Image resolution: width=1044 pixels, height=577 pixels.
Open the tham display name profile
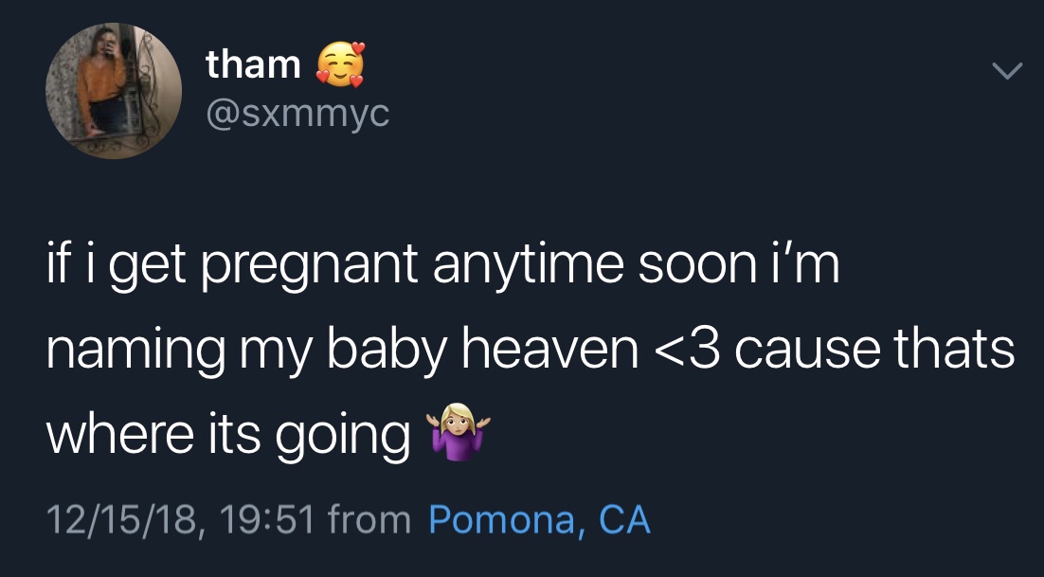[x=253, y=63]
